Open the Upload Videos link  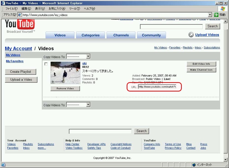[x=207, y=35]
